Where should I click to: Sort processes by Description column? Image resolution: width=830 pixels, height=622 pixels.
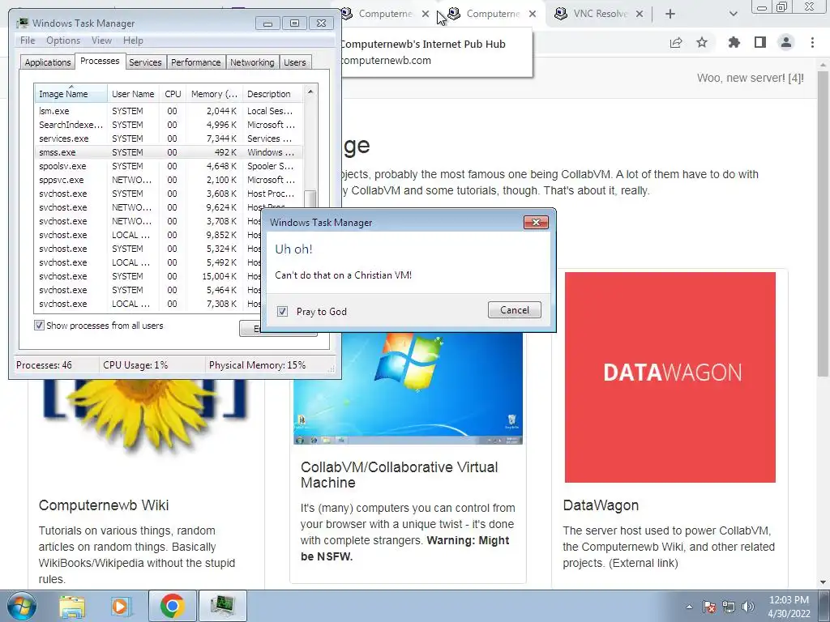click(272, 94)
